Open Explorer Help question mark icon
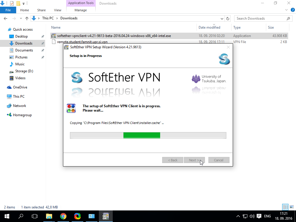This screenshot has height=222, width=296. tap(293, 10)
